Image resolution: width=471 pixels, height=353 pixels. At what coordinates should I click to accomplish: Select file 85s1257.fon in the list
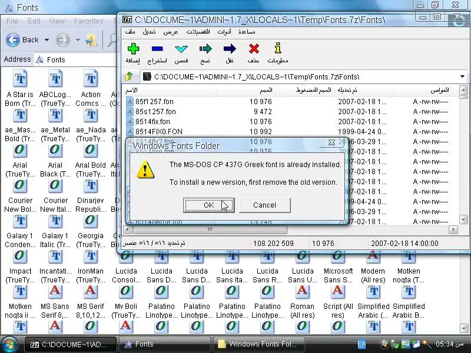tap(155, 112)
